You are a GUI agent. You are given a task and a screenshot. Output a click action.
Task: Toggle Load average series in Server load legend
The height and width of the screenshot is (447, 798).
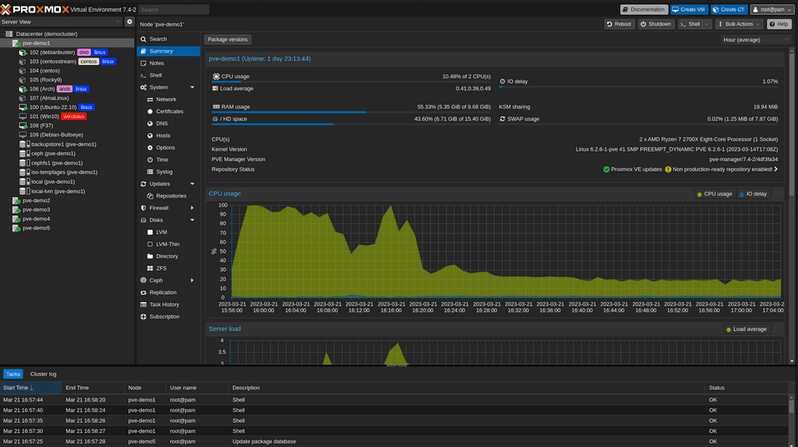point(746,329)
